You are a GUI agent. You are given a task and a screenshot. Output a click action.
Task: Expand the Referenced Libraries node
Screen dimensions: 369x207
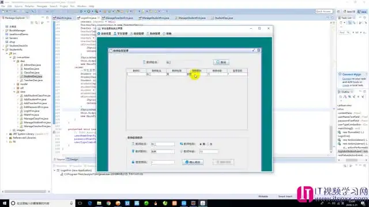click(7, 138)
